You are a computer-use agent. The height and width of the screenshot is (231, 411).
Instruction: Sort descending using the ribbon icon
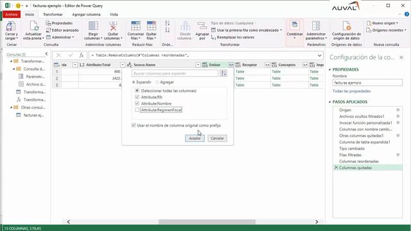click(168, 30)
